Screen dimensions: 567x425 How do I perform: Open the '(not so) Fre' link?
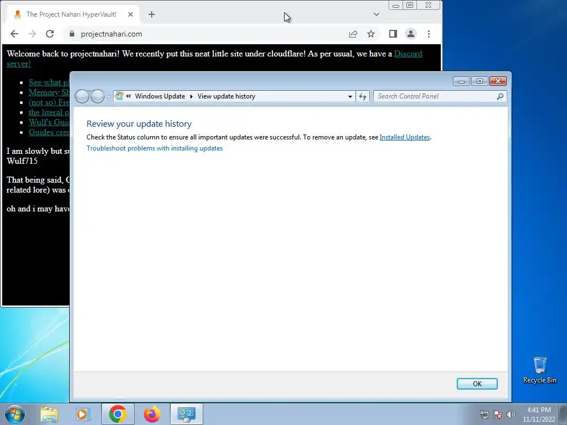[x=49, y=102]
